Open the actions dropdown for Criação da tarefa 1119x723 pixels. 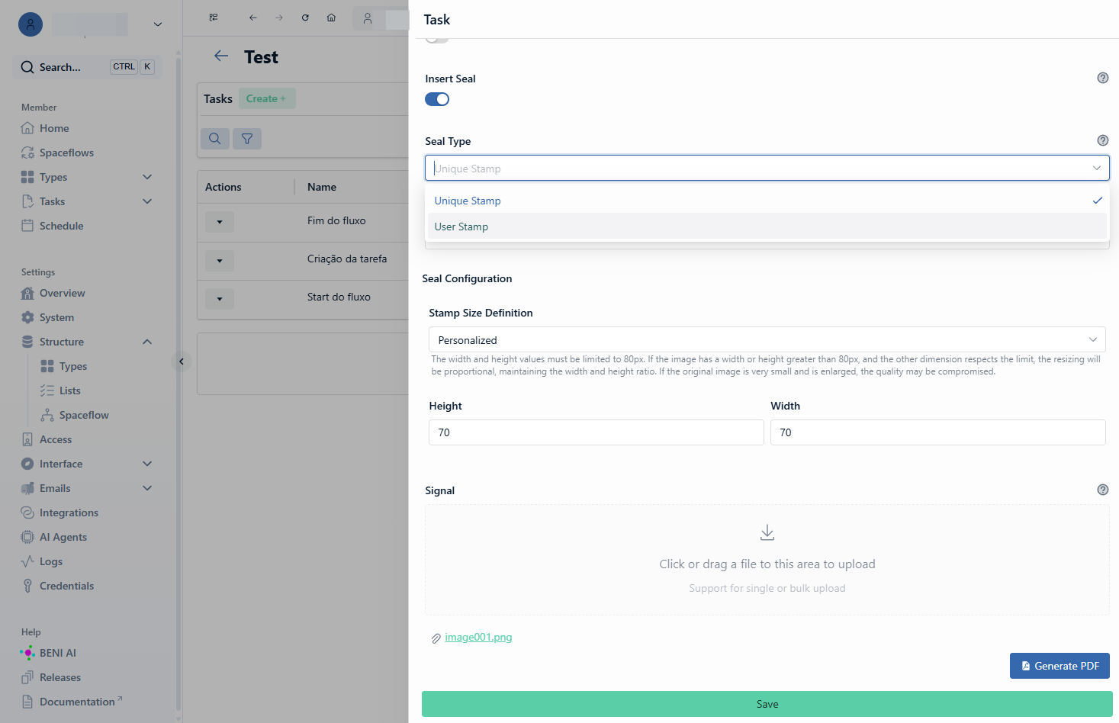[220, 261]
